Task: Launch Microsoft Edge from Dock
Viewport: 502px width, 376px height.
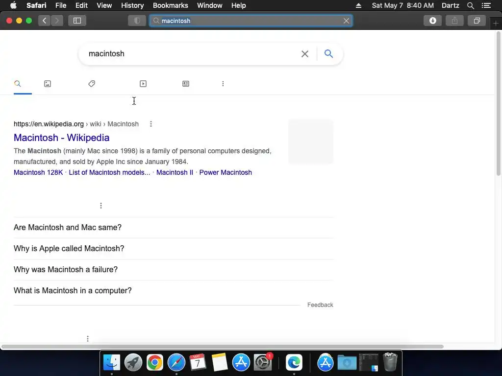Action: coord(294,362)
